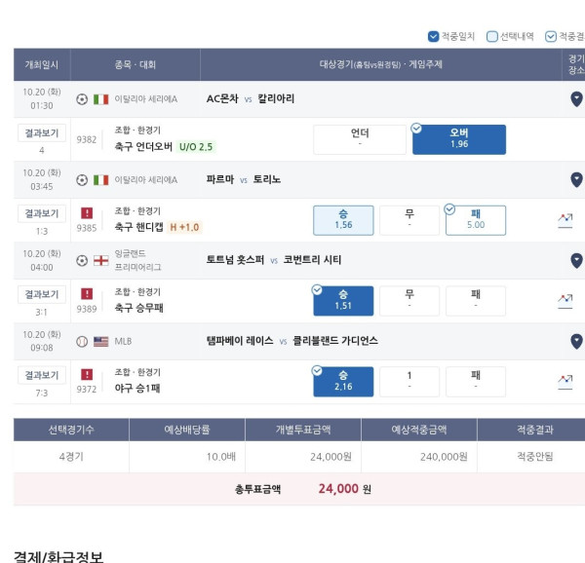Click 결제/환급정보 section heading

[58, 556]
